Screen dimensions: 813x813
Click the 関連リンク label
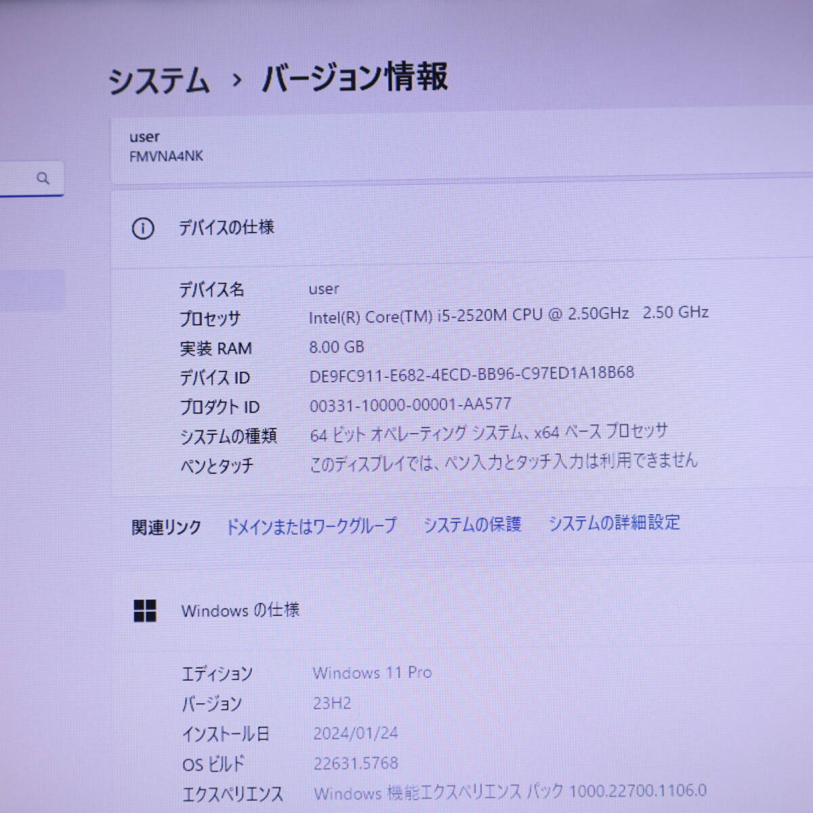pos(166,528)
